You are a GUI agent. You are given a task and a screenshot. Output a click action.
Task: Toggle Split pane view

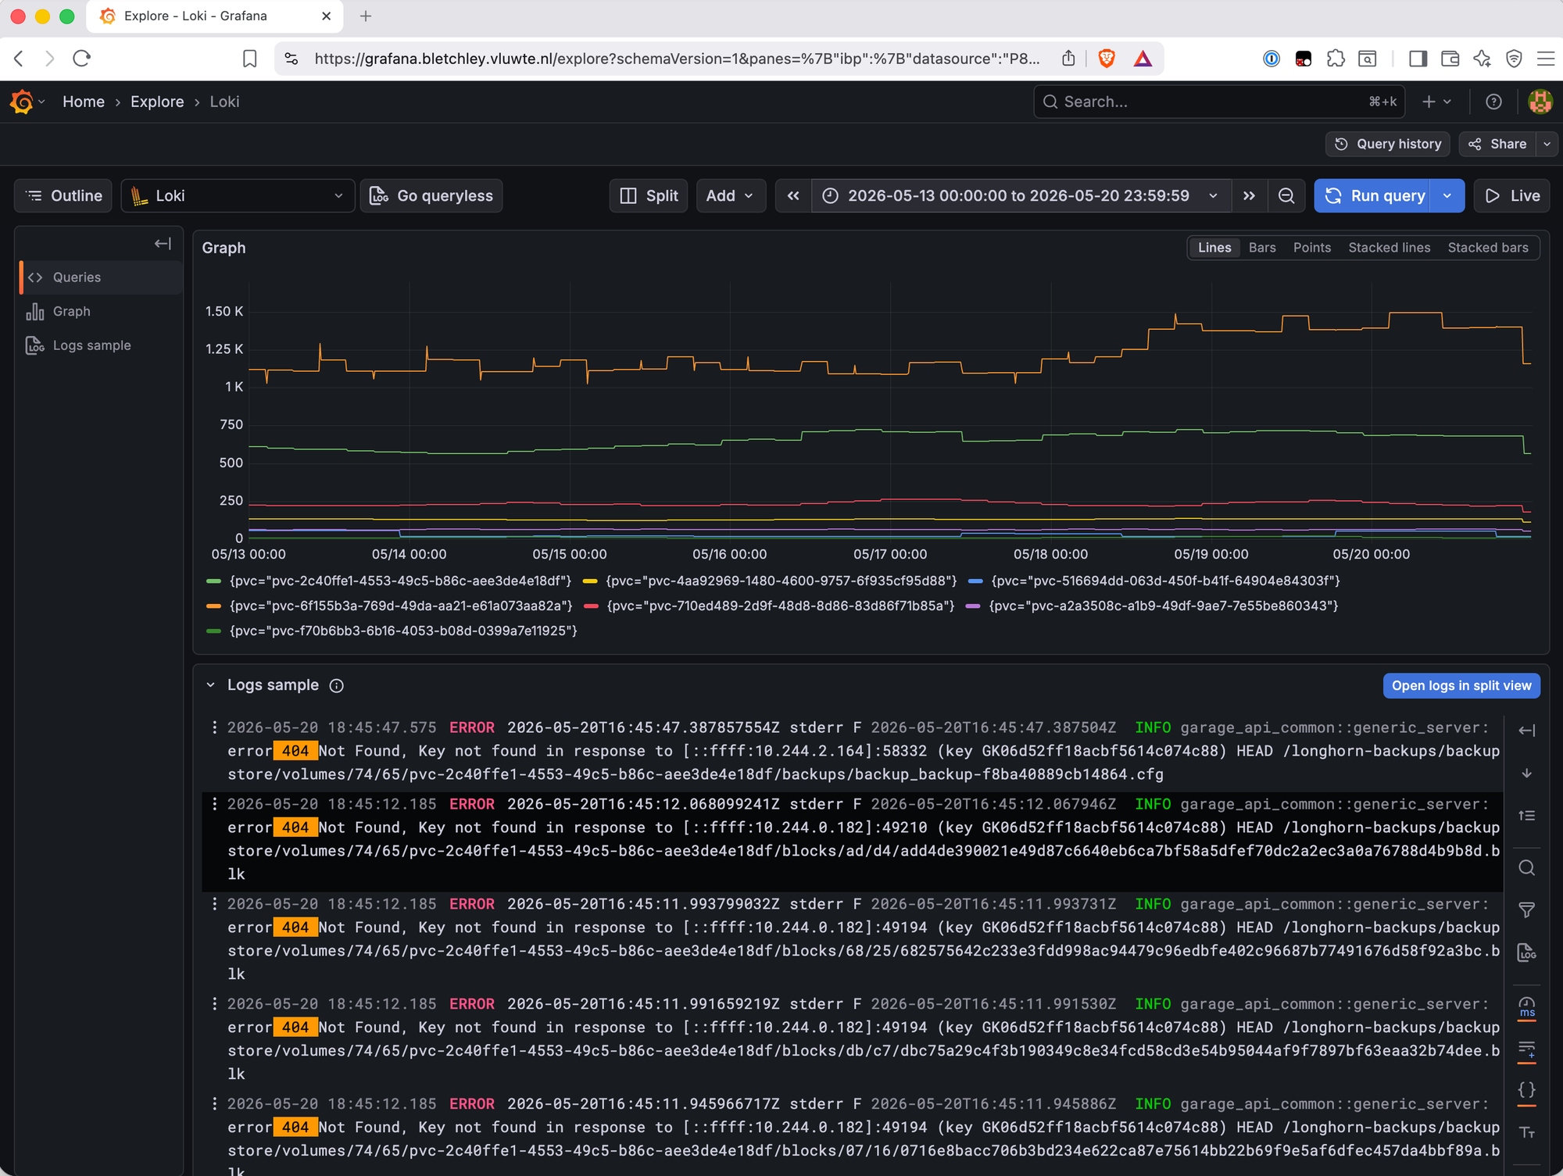pos(649,195)
